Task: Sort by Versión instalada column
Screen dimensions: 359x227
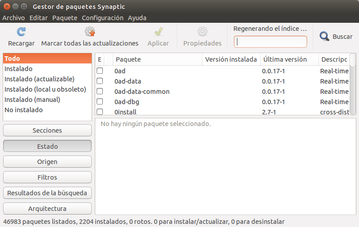Action: click(x=231, y=59)
